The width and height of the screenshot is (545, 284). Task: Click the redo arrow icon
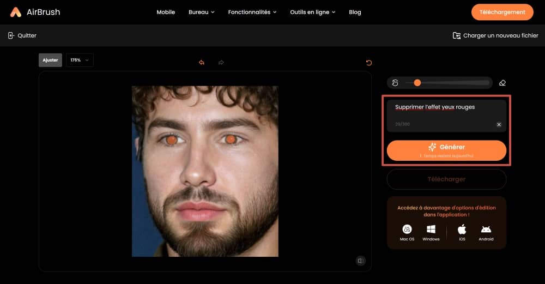click(221, 63)
